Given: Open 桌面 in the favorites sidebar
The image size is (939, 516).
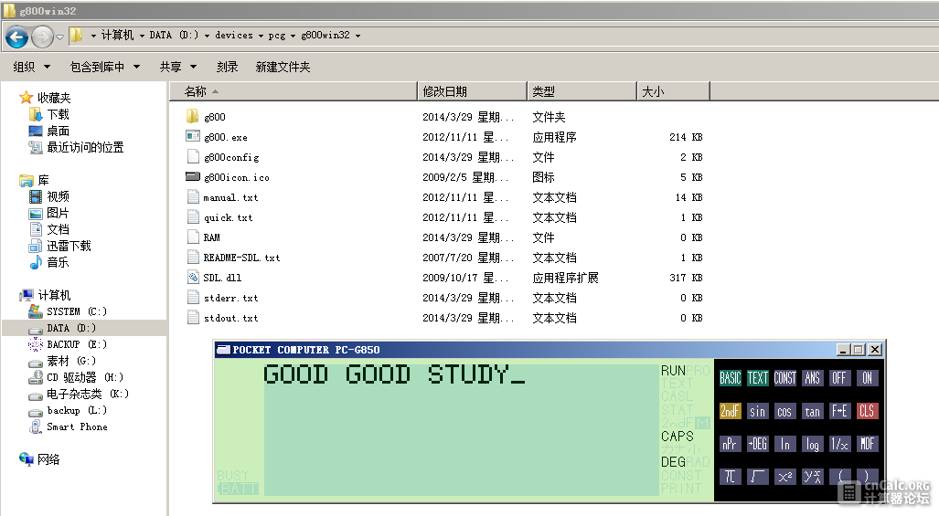Looking at the screenshot, I should tap(59, 131).
